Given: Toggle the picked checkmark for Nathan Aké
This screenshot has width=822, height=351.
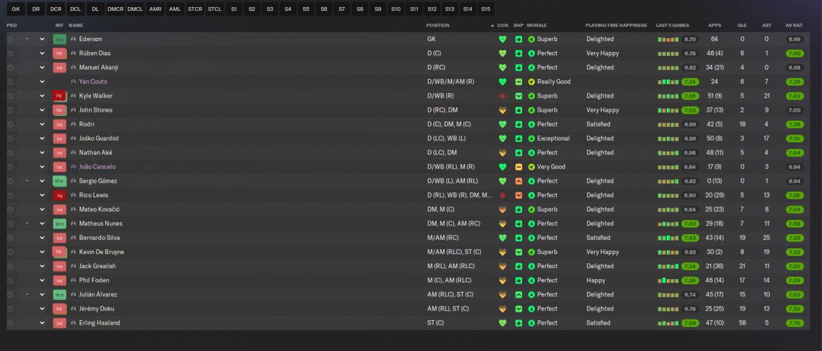Looking at the screenshot, I should 10,153.
